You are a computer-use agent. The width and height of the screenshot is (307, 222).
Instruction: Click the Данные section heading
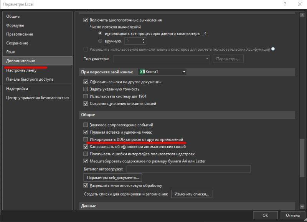[x=89, y=206]
